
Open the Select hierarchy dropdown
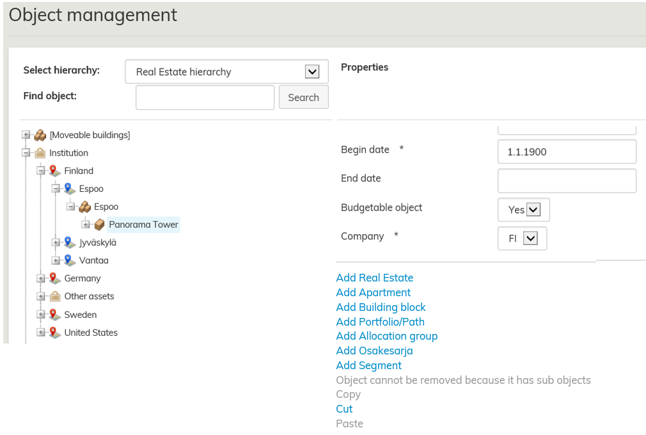click(311, 72)
